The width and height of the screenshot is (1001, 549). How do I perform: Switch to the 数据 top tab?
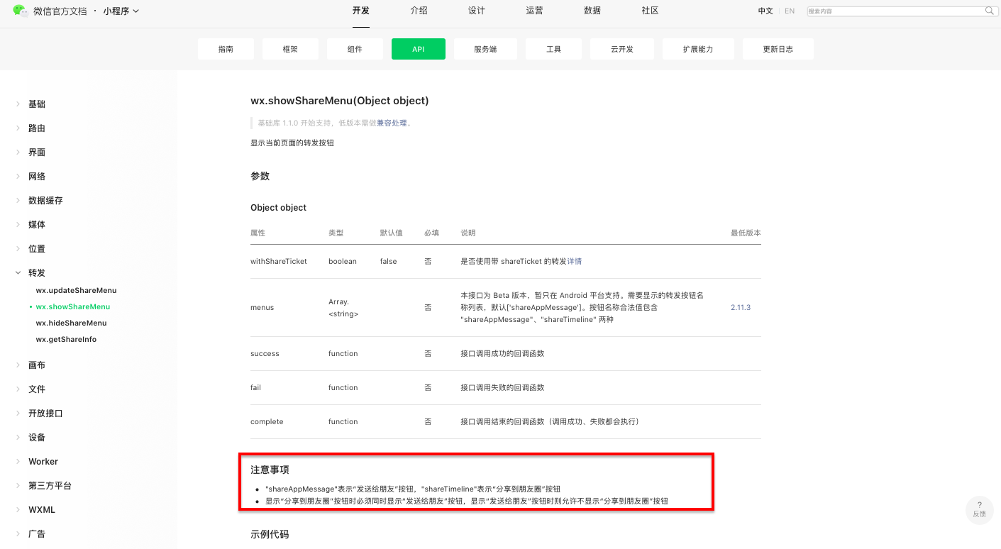click(592, 11)
